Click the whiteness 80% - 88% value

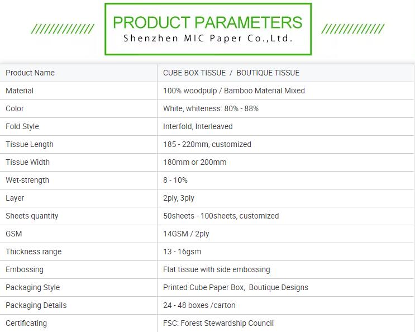coord(211,108)
